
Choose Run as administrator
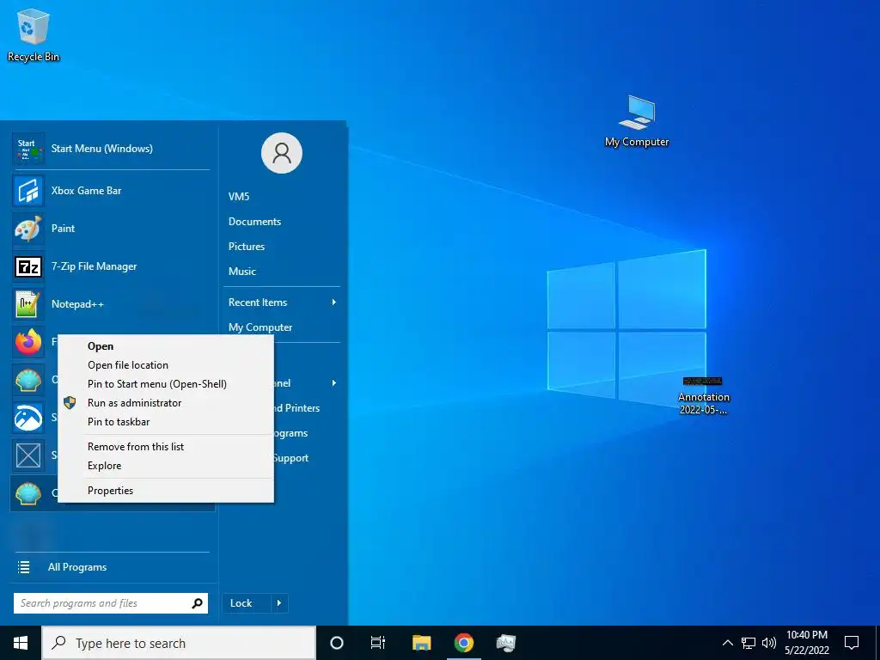tap(166, 403)
